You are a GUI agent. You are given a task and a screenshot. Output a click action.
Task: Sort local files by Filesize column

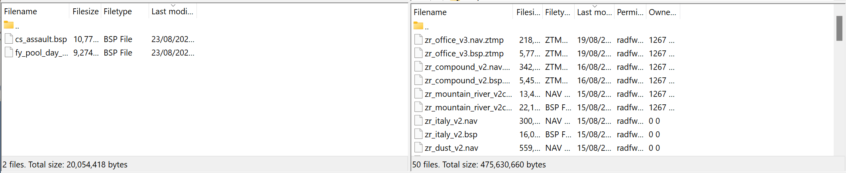(x=85, y=12)
